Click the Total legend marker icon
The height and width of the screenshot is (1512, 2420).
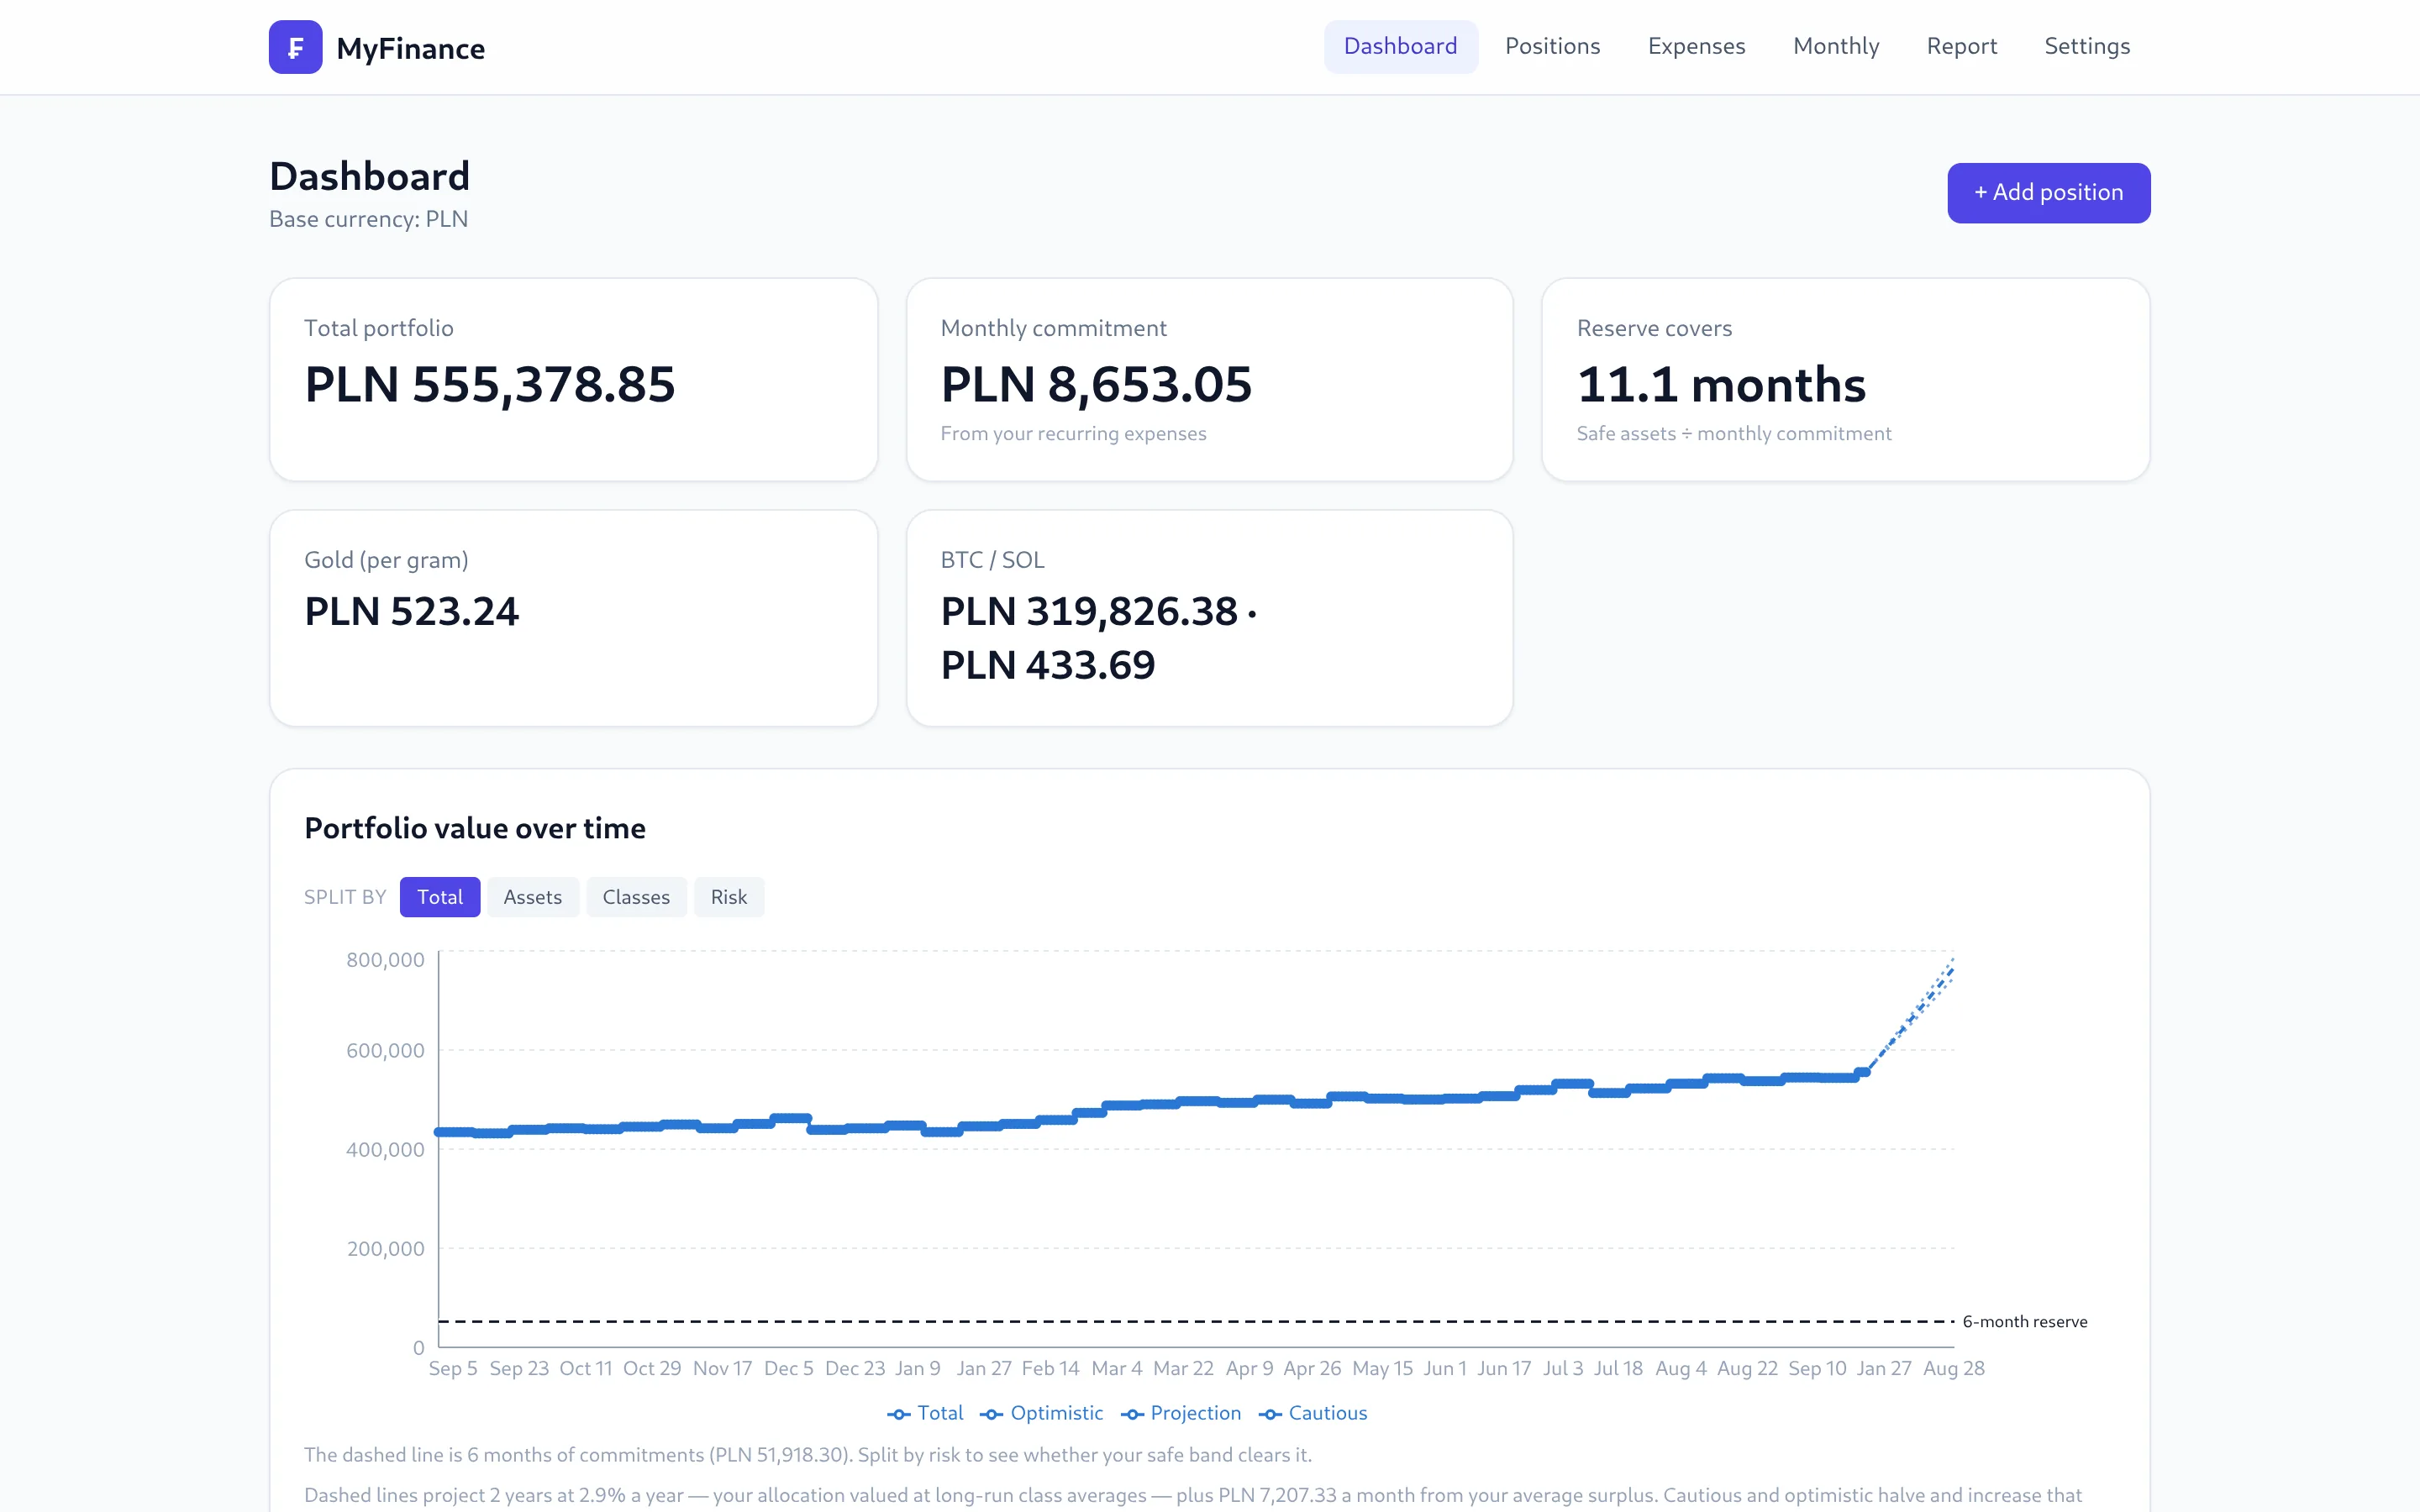[898, 1414]
